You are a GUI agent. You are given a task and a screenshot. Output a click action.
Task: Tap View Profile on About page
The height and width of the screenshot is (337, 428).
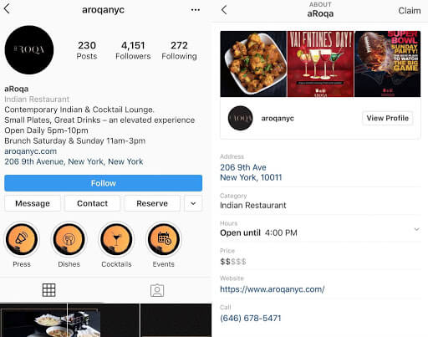[387, 118]
